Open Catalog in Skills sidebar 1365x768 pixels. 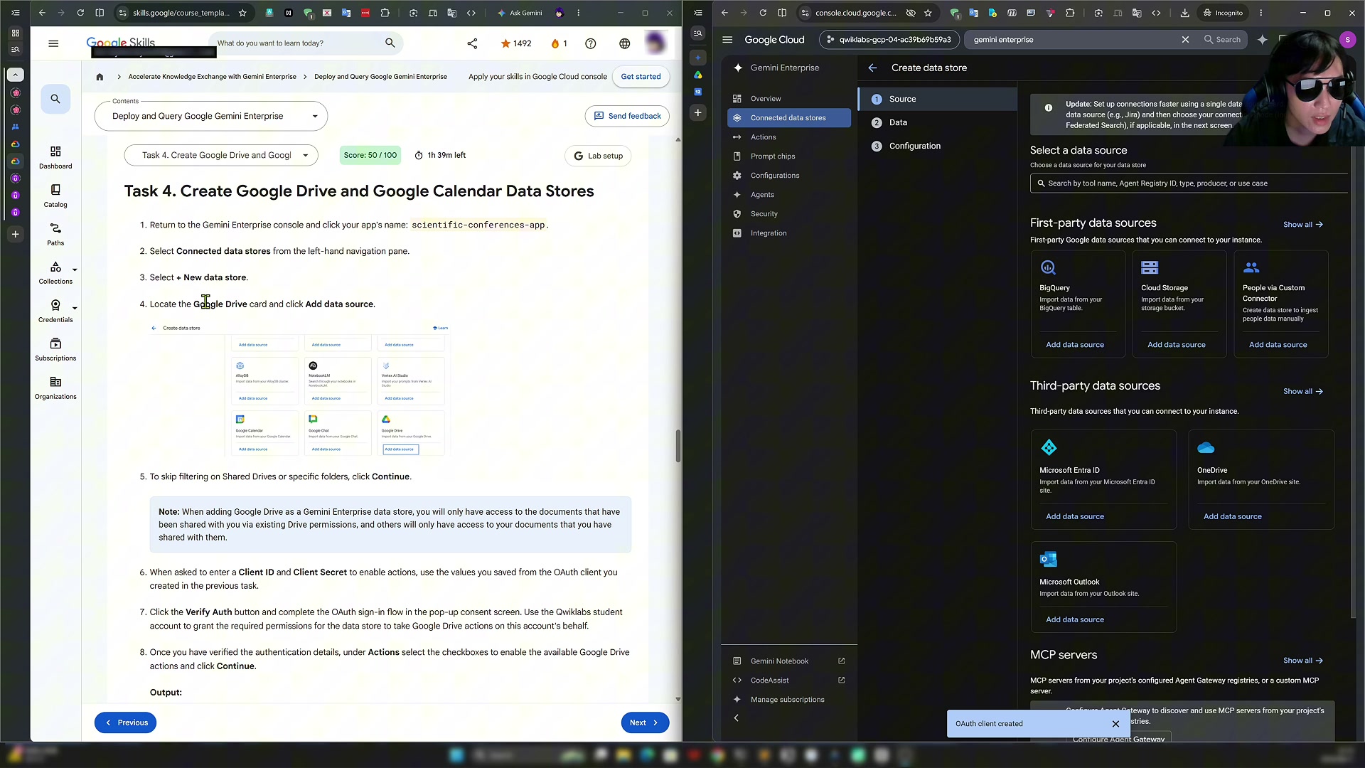[55, 196]
